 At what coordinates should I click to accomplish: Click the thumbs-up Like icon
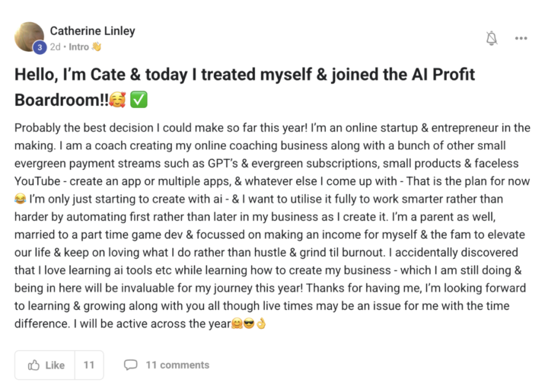pyautogui.click(x=34, y=365)
